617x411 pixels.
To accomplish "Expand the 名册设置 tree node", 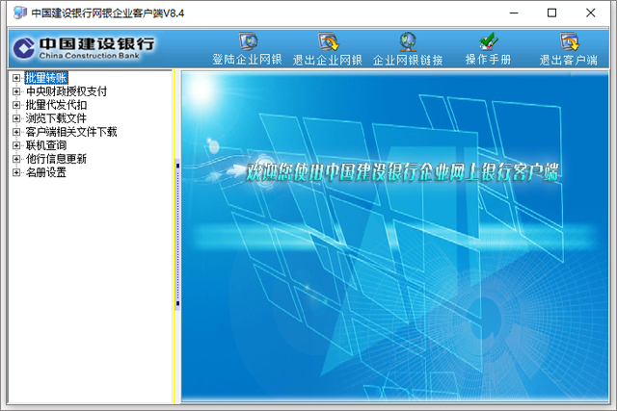I will click(16, 172).
